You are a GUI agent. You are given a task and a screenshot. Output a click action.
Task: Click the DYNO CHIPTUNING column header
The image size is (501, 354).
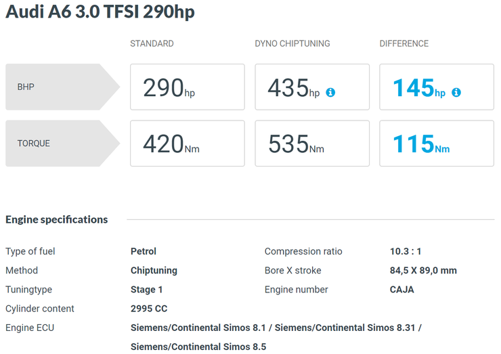292,43
